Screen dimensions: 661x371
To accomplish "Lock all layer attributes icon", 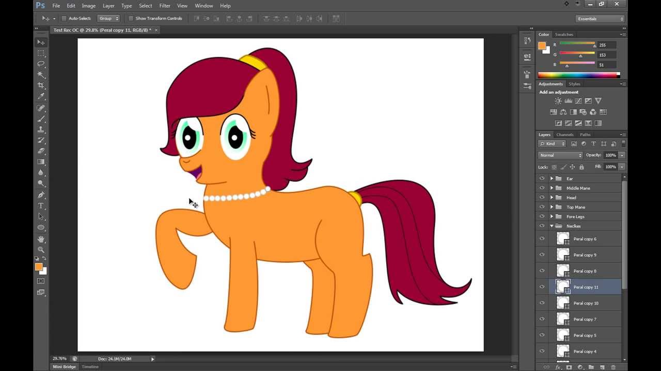I will (581, 167).
